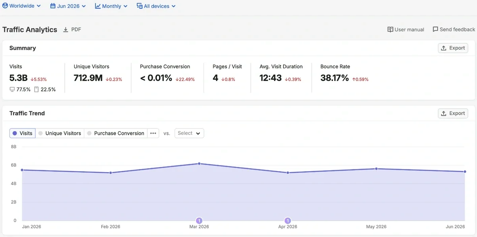Open the Jun 2026 date picker
Image resolution: width=477 pixels, height=237 pixels.
68,6
